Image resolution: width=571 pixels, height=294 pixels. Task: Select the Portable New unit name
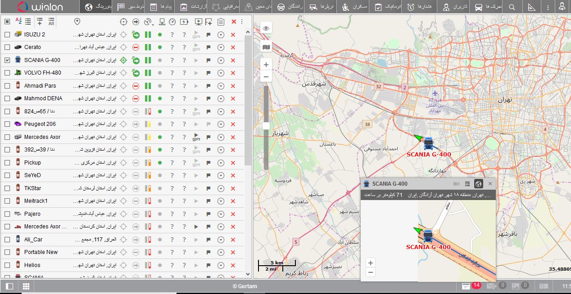[41, 252]
